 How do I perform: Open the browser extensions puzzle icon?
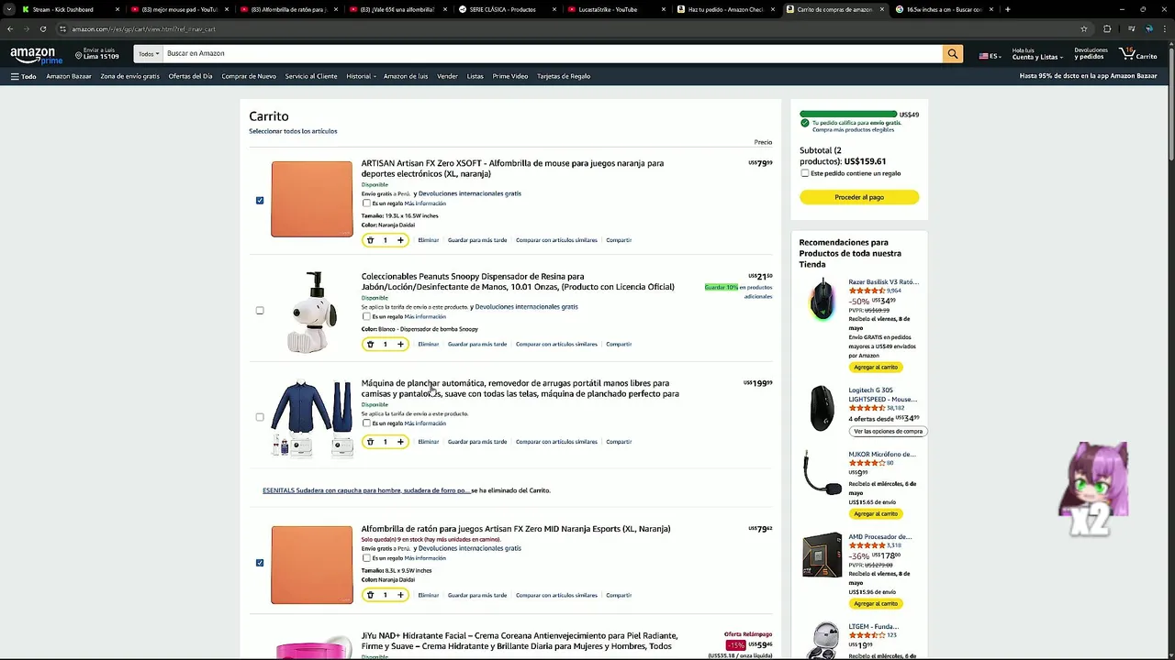point(1107,28)
